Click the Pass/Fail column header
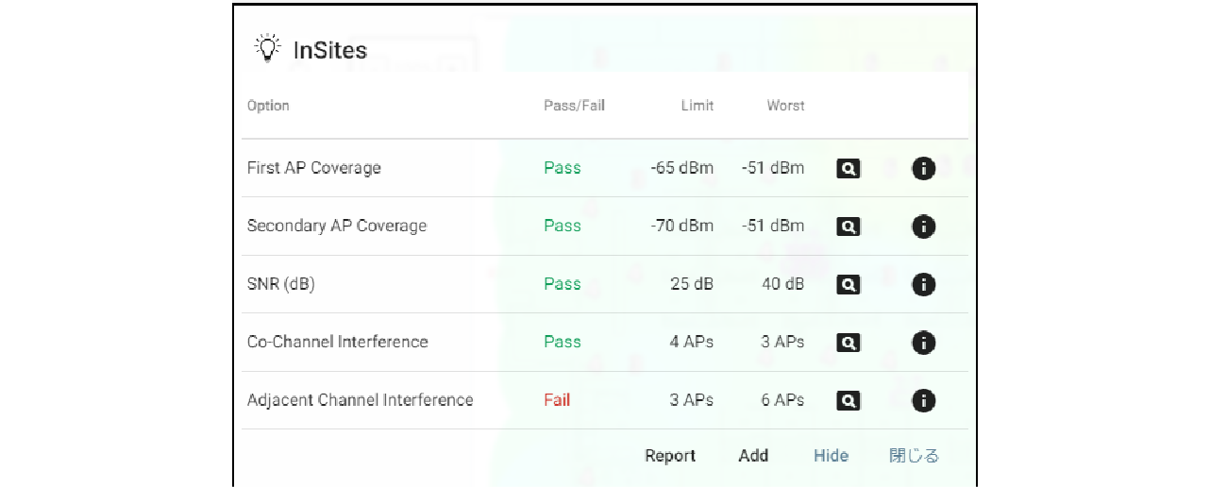This screenshot has height=487, width=1210. 574,106
